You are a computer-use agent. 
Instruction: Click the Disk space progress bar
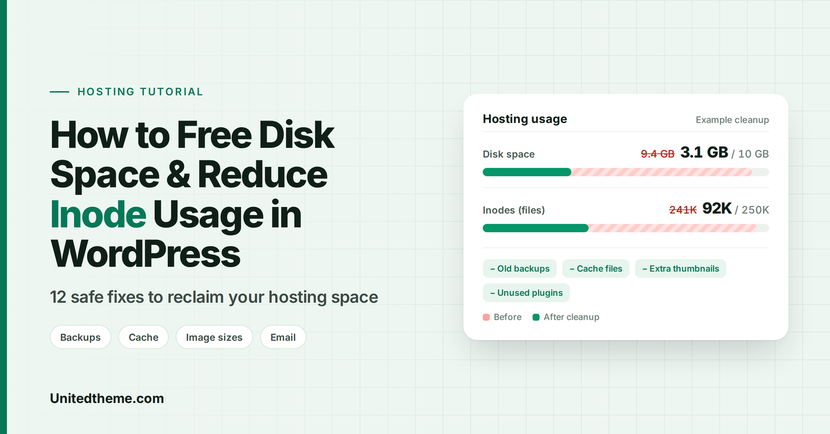tap(626, 172)
